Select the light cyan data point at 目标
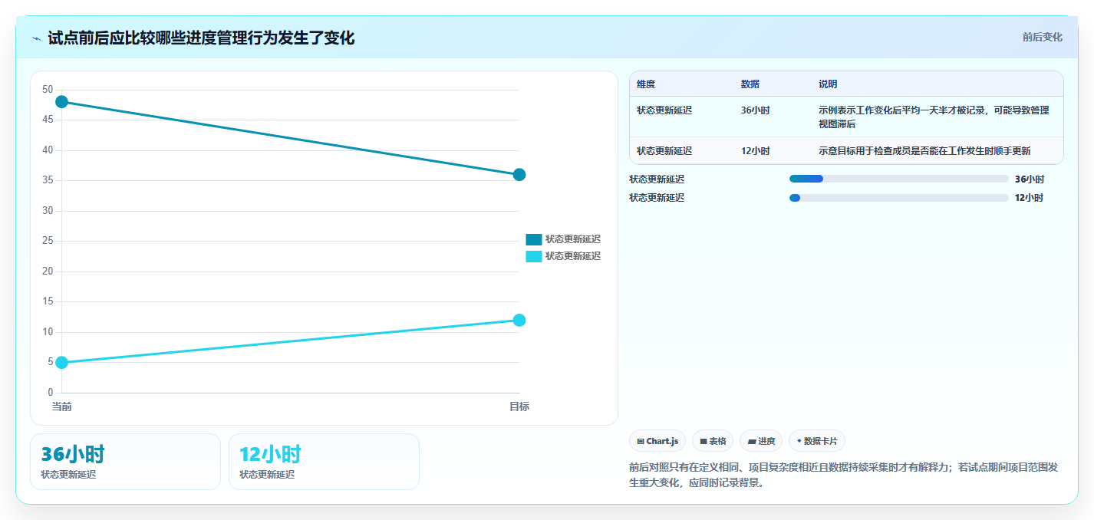Viewport: 1094px width, 520px height. pos(519,320)
